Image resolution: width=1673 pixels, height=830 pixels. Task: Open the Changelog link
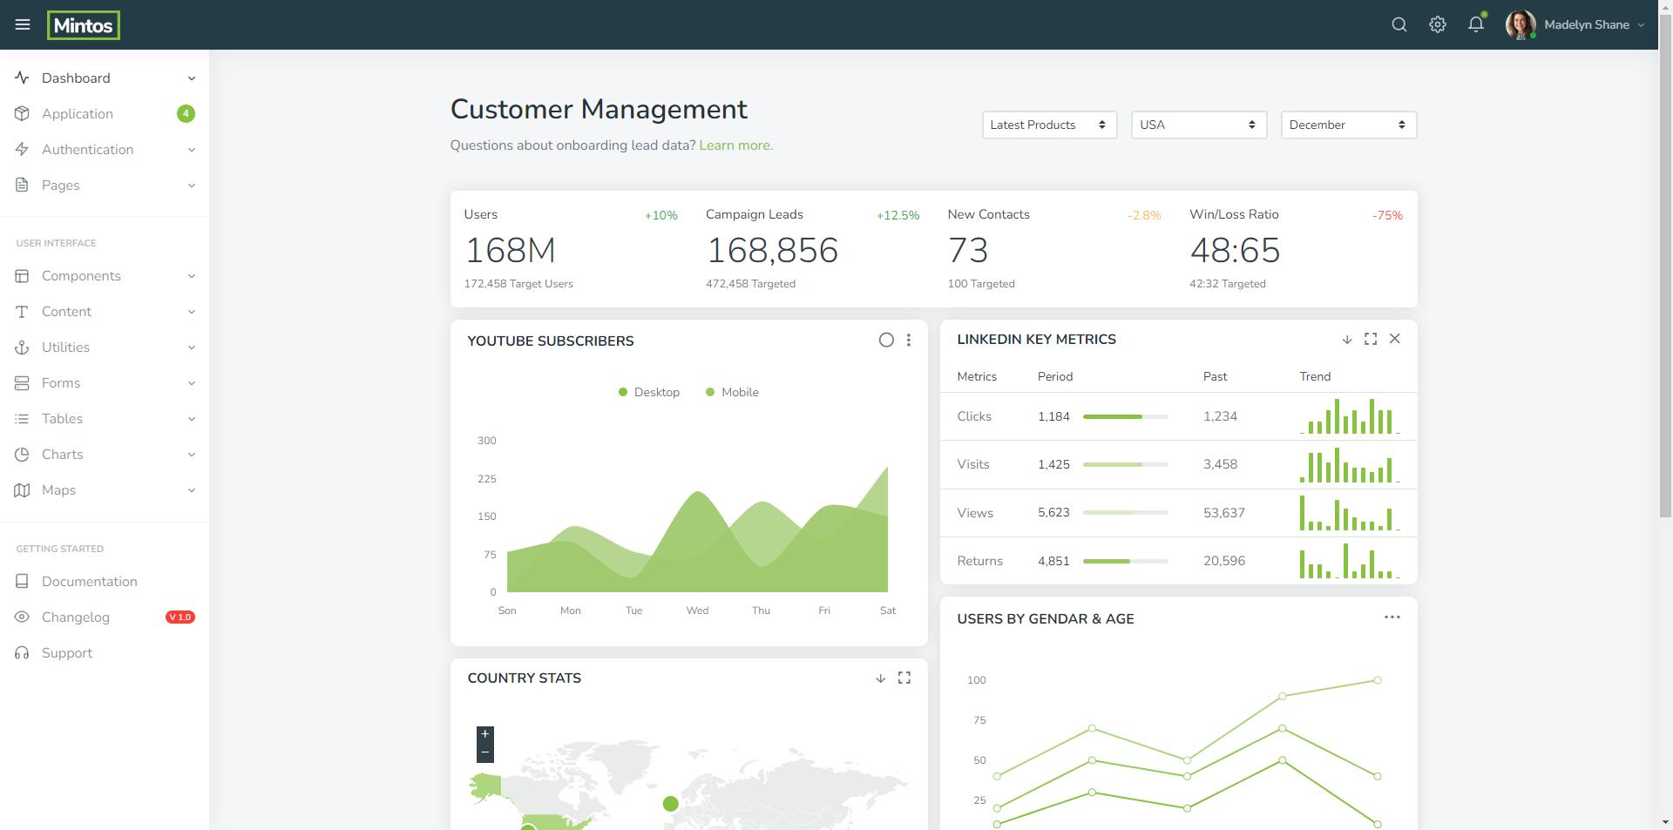[105, 617]
